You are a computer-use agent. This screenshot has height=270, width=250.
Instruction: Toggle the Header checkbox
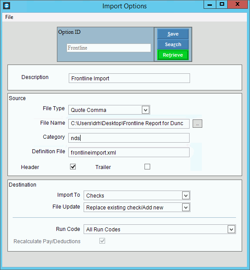tap(73, 167)
